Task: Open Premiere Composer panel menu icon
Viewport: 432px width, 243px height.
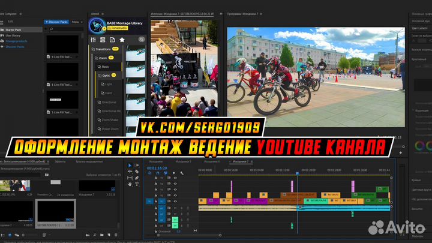Action: (x=20, y=14)
